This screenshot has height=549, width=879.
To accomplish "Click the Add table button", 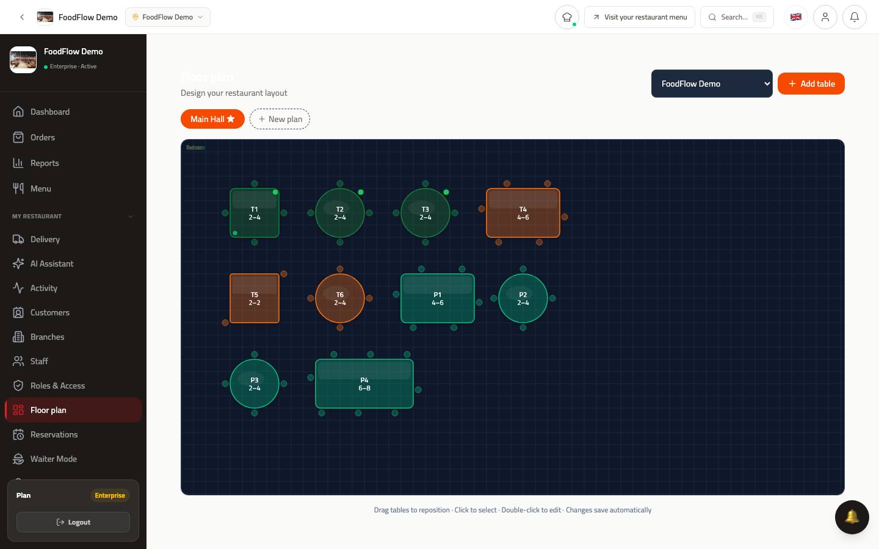I will 811,84.
